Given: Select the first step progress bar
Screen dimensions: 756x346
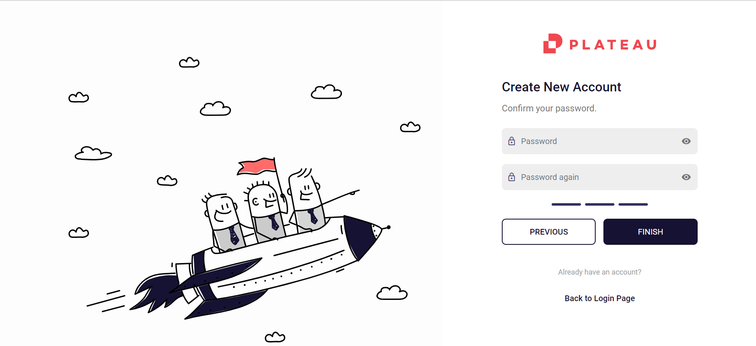Looking at the screenshot, I should (x=566, y=204).
